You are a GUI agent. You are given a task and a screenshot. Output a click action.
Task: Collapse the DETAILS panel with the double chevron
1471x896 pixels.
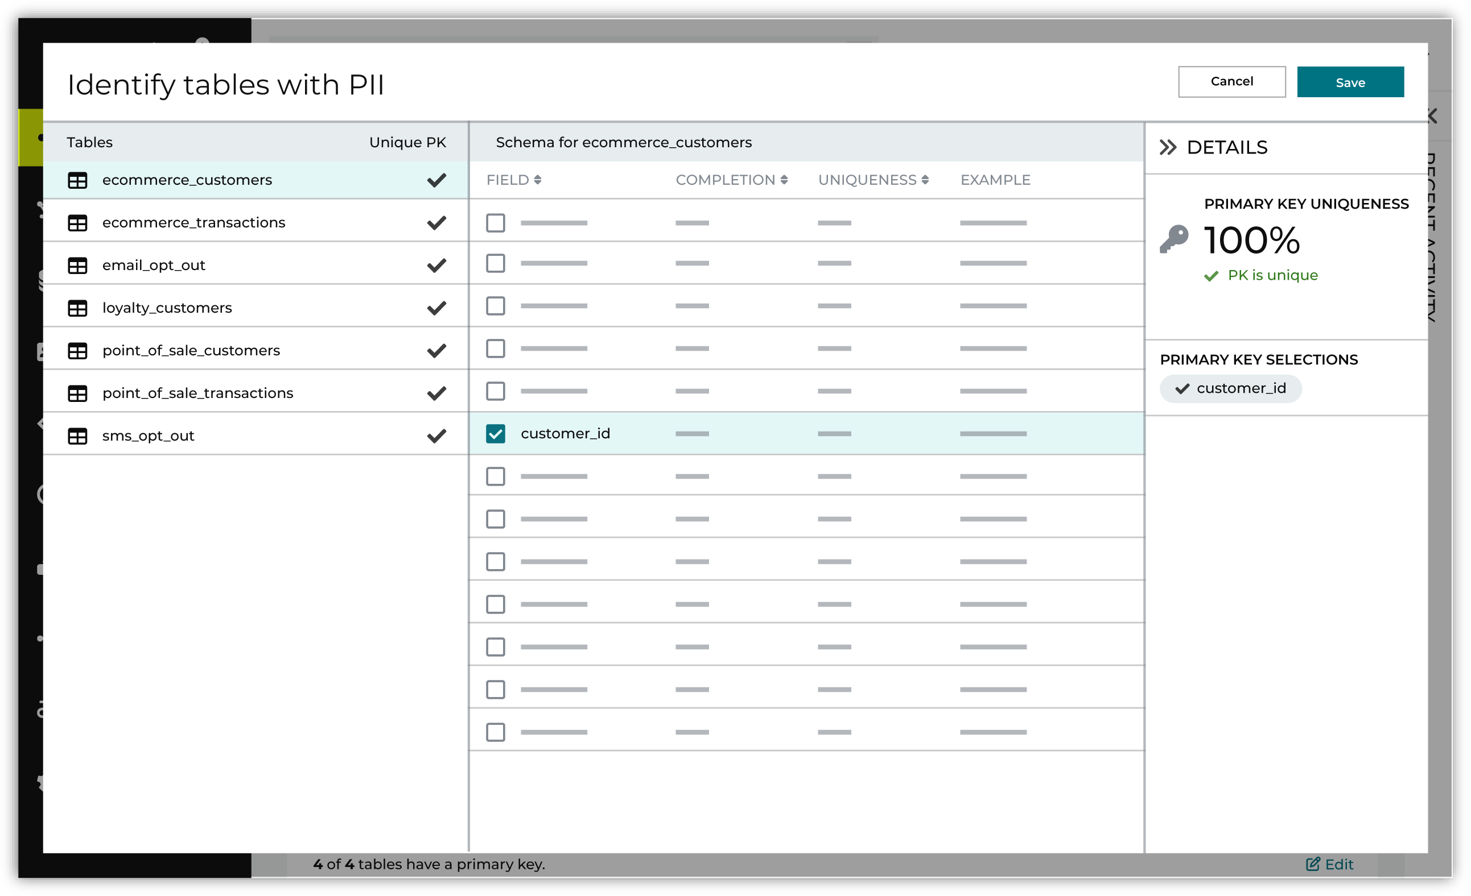pyautogui.click(x=1169, y=147)
